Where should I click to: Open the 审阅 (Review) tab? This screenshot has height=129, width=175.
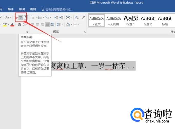click(x=22, y=9)
